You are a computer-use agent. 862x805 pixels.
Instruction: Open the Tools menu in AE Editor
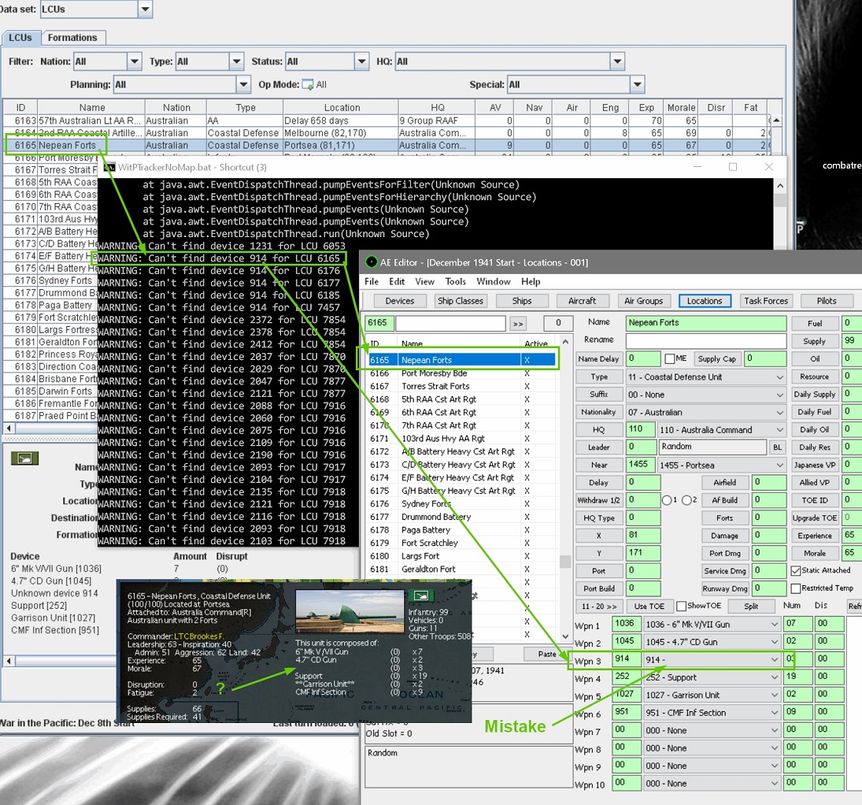tap(455, 282)
